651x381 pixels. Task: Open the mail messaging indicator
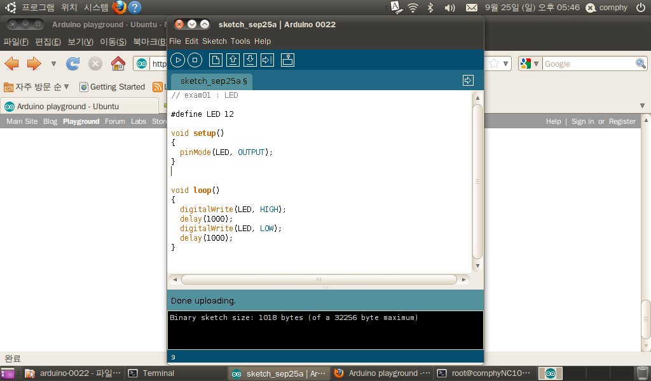coord(472,8)
